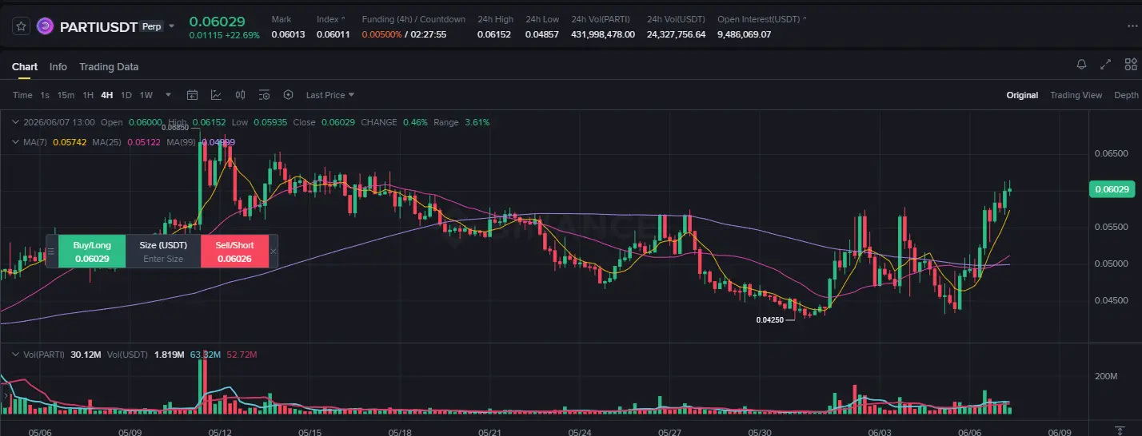Screen dimensions: 1142x436
Task: Click the 0.06850 high price marker
Action: click(x=175, y=128)
